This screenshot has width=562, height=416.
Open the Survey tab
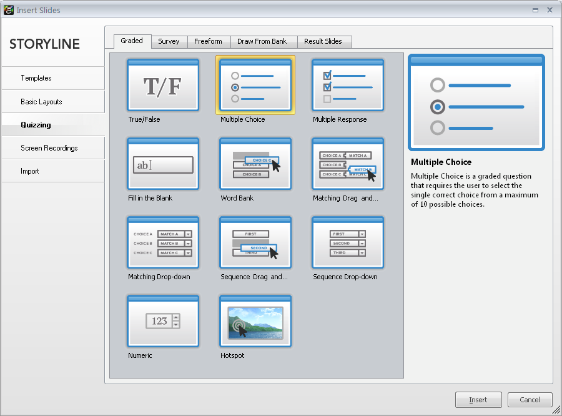(x=169, y=41)
